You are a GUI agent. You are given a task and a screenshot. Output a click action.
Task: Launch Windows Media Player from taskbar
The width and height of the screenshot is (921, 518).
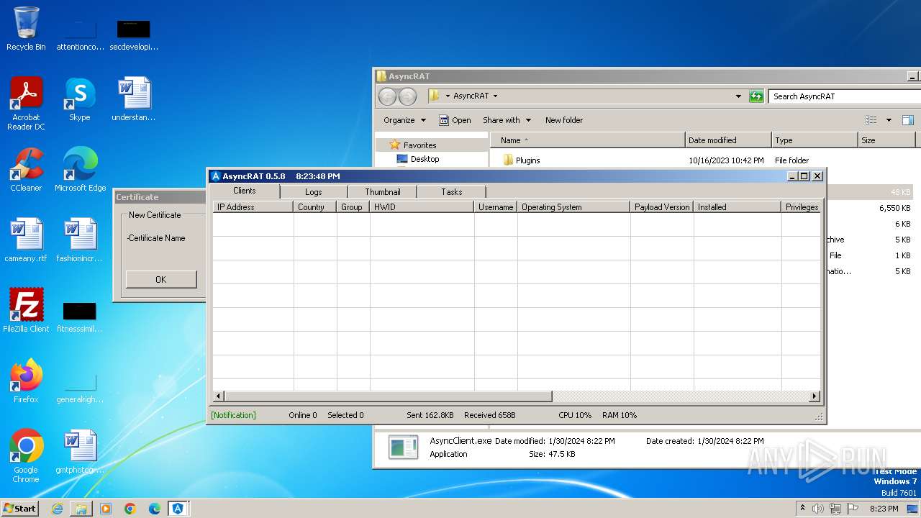click(106, 509)
